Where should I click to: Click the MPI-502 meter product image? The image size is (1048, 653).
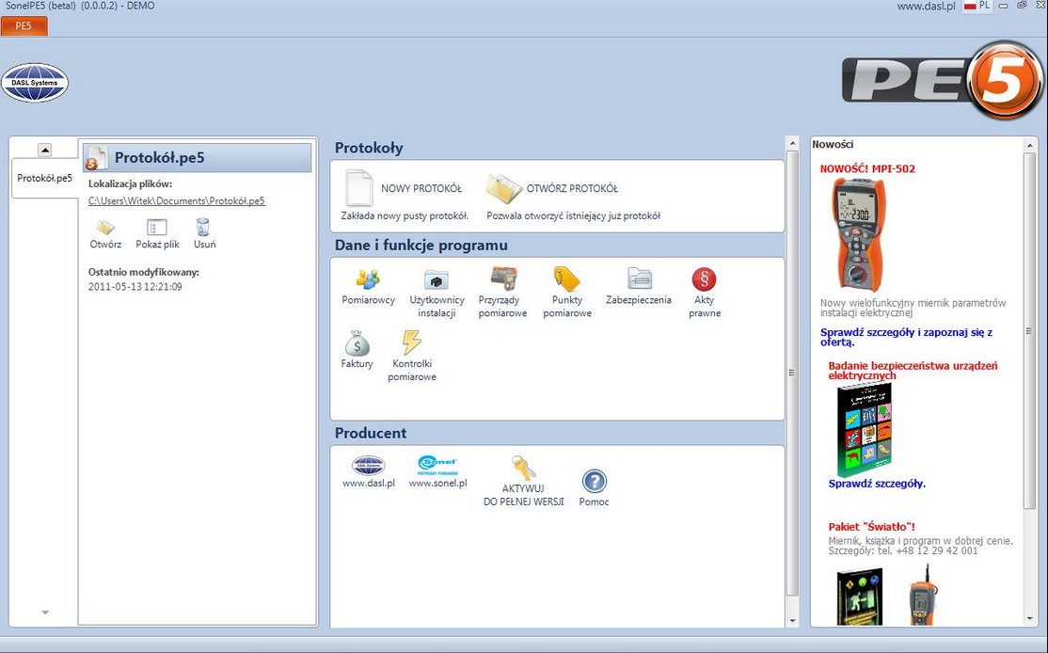point(857,234)
